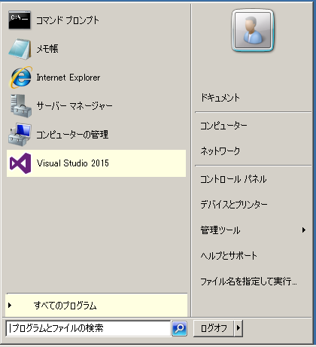316x347 pixels.
Task: Open the Internet Explorer icon
Action: point(21,78)
